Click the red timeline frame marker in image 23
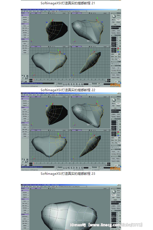Viewport: 153px width, 230px height. pos(34,163)
